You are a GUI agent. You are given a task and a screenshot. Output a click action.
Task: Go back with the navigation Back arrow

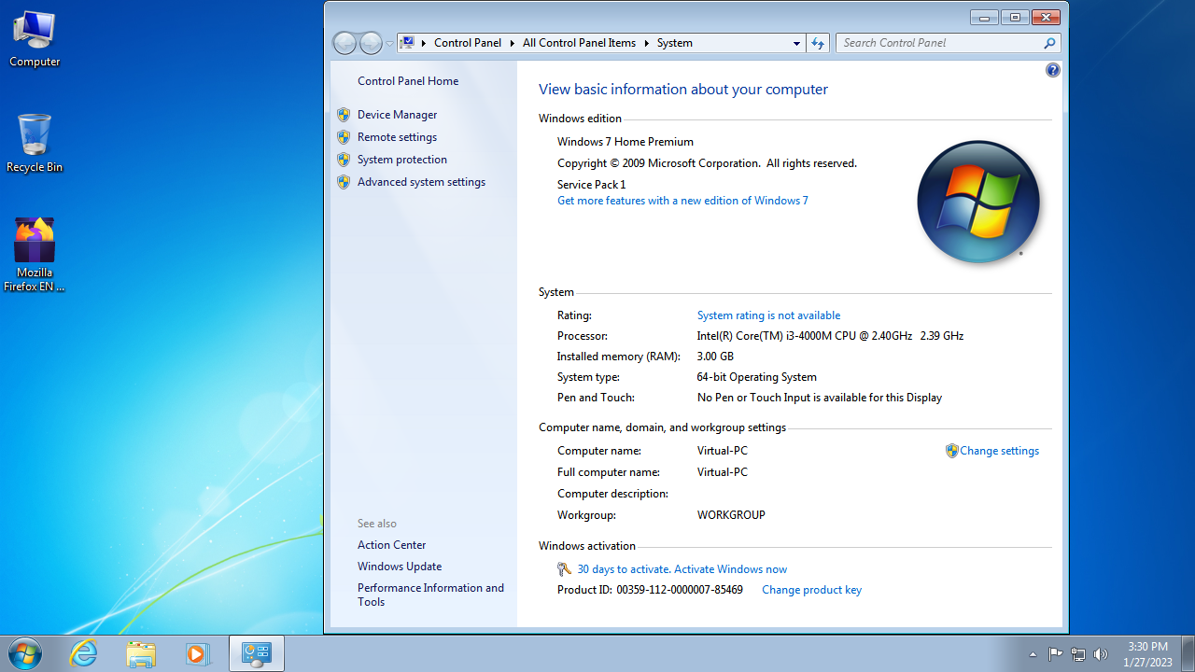(x=345, y=43)
